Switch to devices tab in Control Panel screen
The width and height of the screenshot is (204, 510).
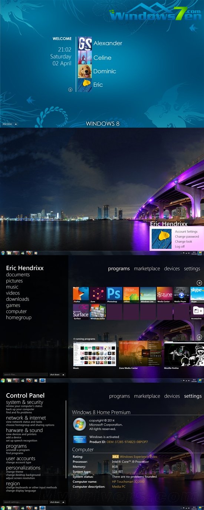click(172, 396)
